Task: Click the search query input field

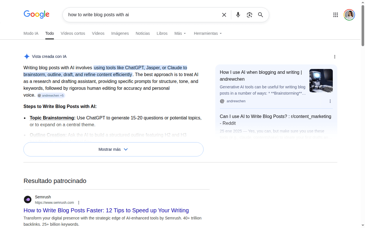Action: [x=143, y=15]
